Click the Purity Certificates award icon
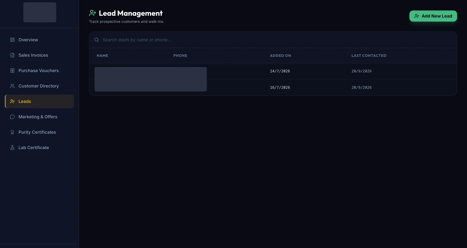Screen dimensions: 467x248 click(x=12, y=132)
